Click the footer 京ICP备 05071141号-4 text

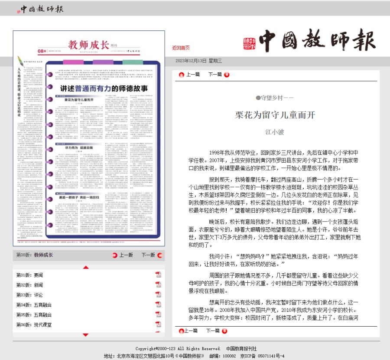pyautogui.click(x=263, y=356)
